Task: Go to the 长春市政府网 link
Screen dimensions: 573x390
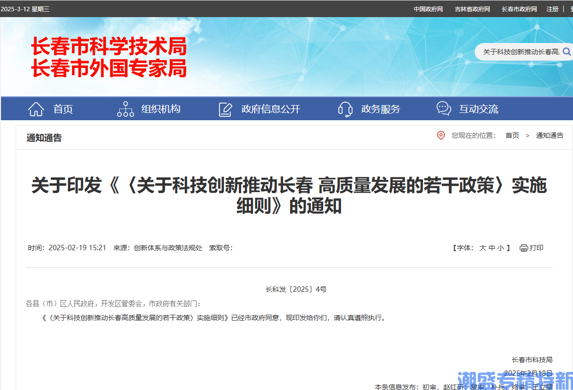Action: [x=519, y=9]
